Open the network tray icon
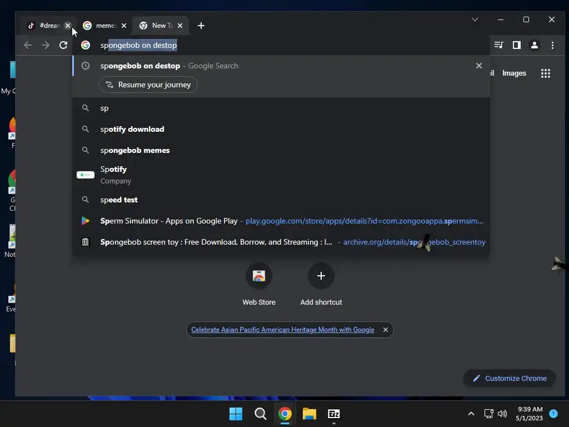 pyautogui.click(x=489, y=414)
